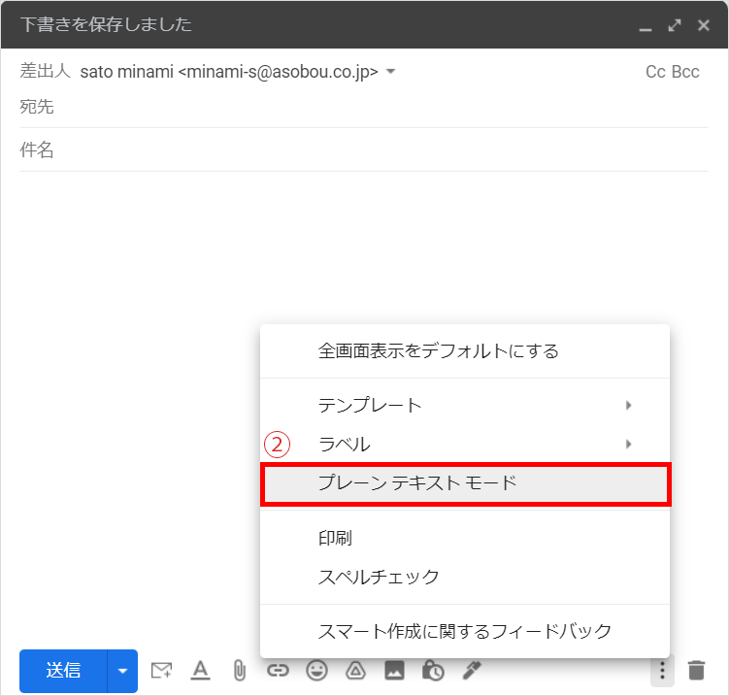Toggle the text formatting options icon
Viewport: 729px width, 696px height.
pos(200,671)
